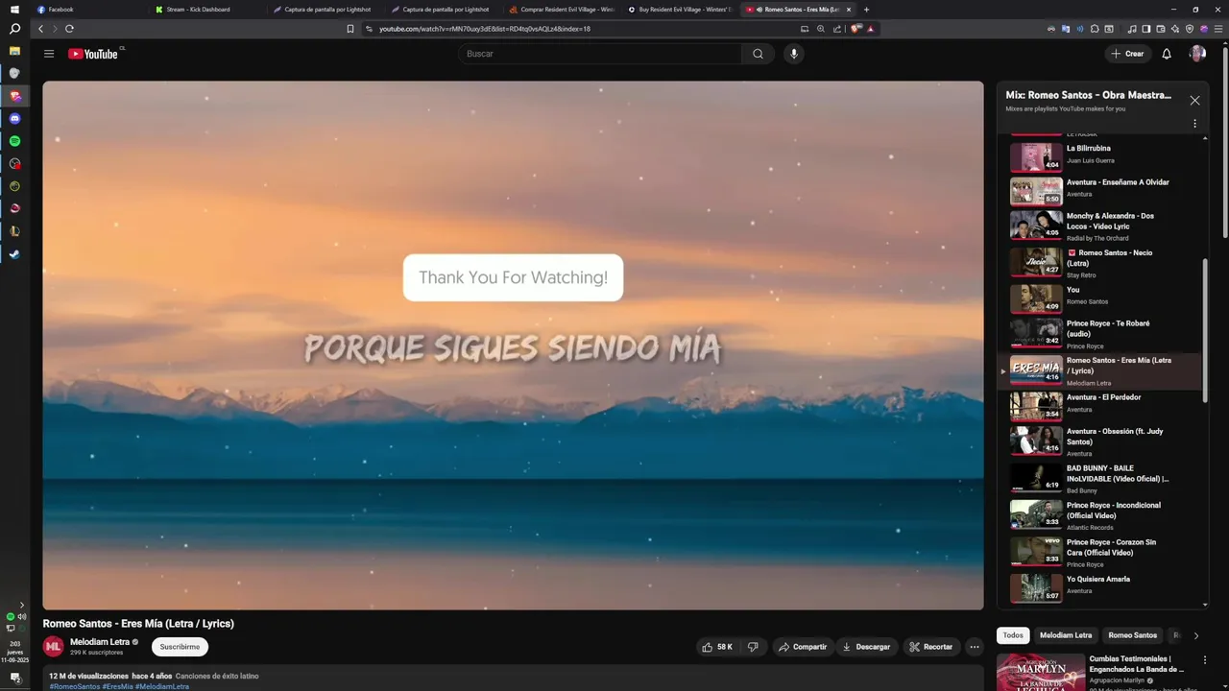Go to the YouTube home logo

pyautogui.click(x=93, y=54)
